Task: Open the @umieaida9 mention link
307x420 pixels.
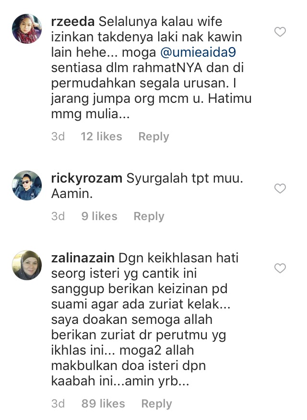Action: pos(198,52)
